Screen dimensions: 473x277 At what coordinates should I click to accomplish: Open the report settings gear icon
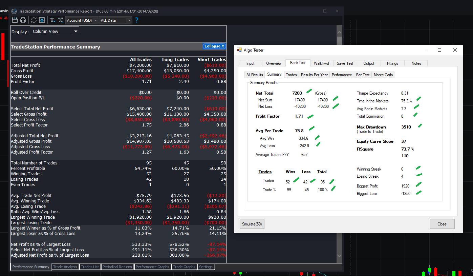coord(42,20)
